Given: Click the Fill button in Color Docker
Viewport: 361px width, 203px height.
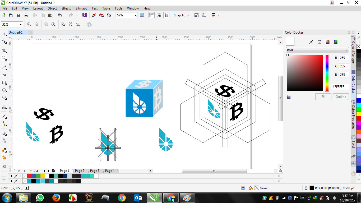Looking at the screenshot, I should (323, 97).
